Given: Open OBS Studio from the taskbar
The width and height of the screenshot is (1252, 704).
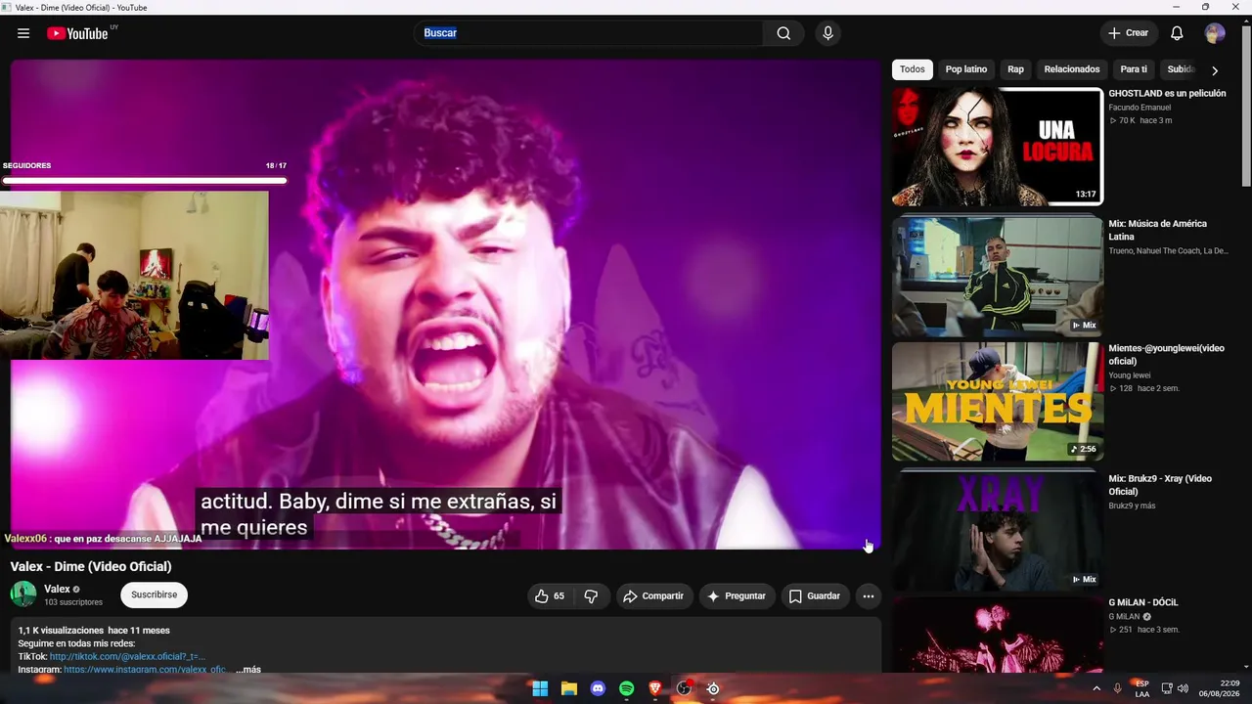Looking at the screenshot, I should click(684, 688).
